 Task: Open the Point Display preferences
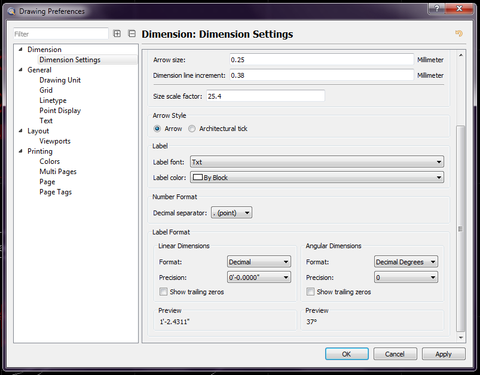[60, 111]
